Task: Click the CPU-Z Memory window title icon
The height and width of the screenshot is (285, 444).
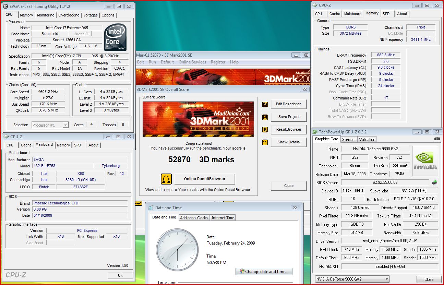Action: (315, 5)
